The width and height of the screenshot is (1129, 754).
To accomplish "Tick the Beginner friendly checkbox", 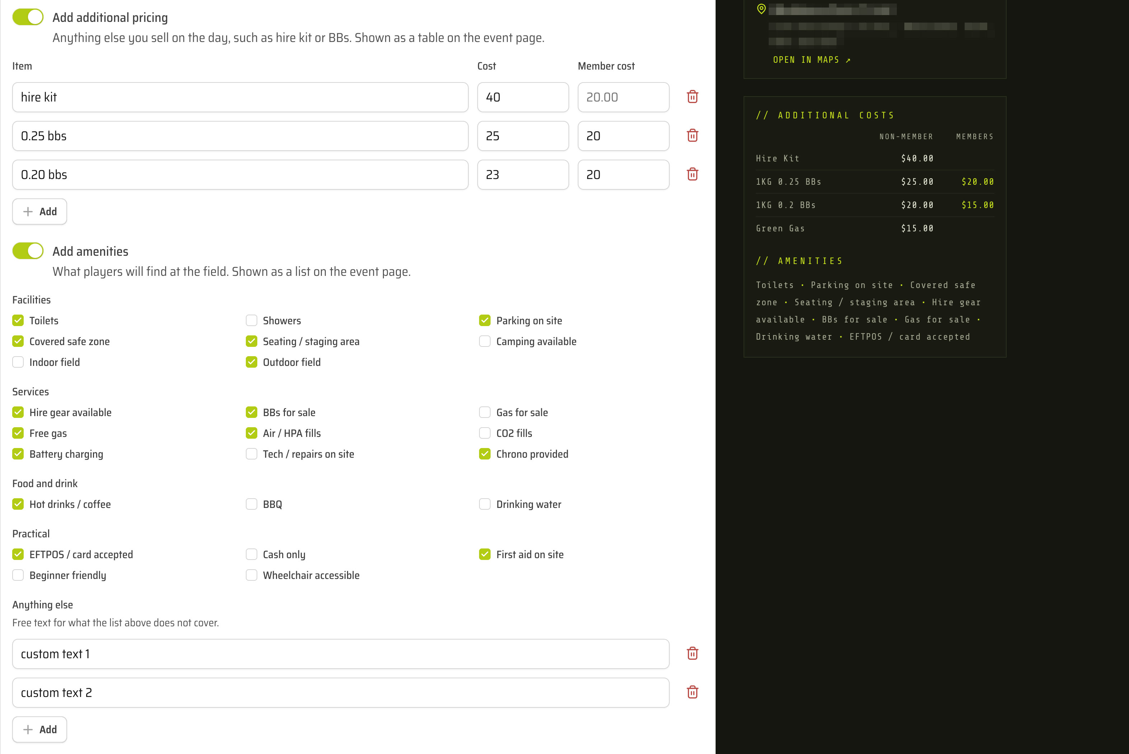I will (18, 575).
